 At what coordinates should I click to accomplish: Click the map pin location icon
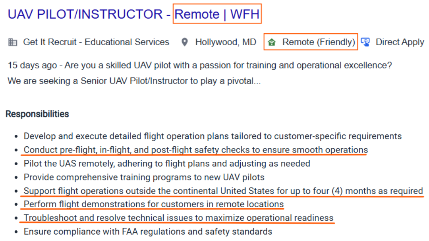(184, 42)
